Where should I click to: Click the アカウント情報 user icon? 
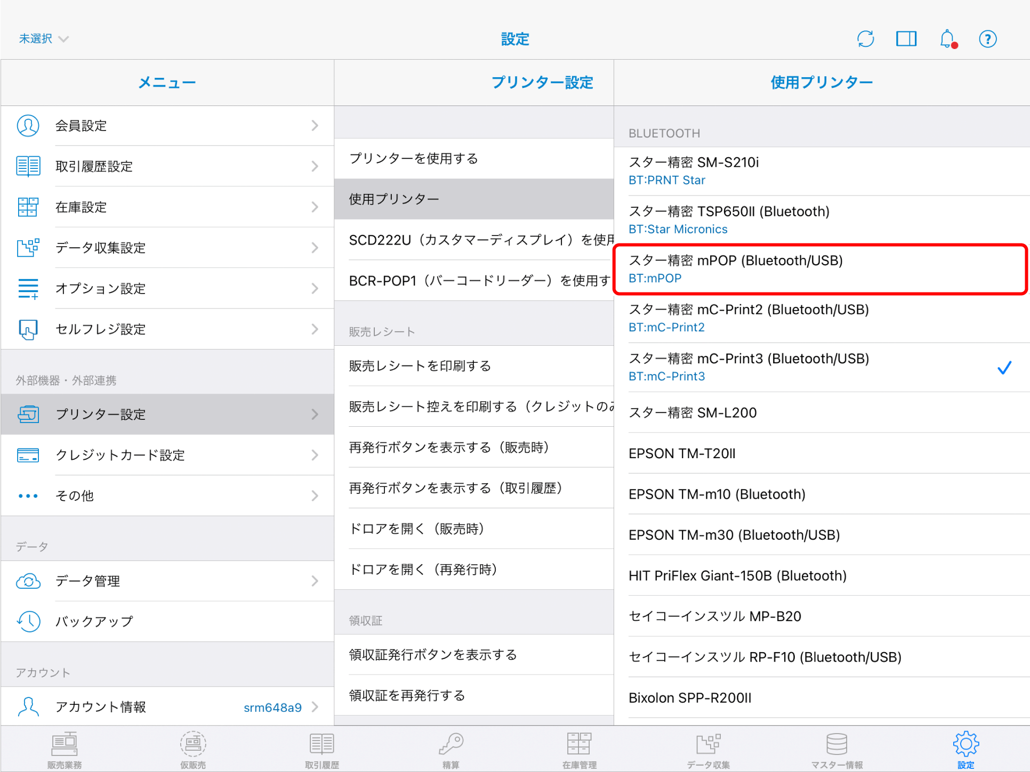pyautogui.click(x=28, y=706)
